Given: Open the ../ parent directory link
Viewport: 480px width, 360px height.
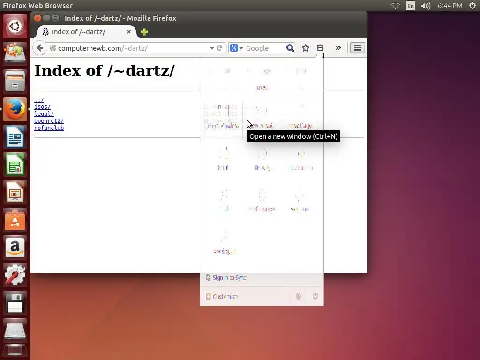Looking at the screenshot, I should click(x=39, y=100).
